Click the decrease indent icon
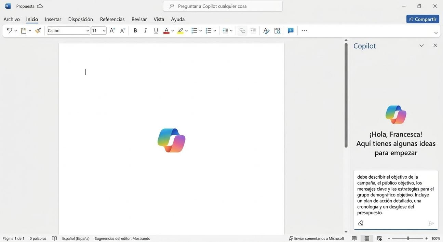The width and height of the screenshot is (443, 242). coord(253,30)
